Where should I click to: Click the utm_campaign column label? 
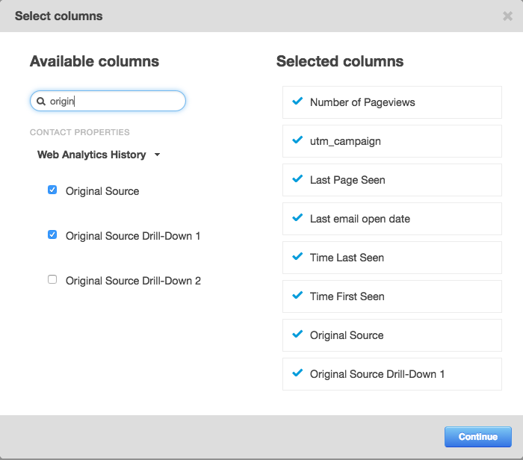coord(345,141)
